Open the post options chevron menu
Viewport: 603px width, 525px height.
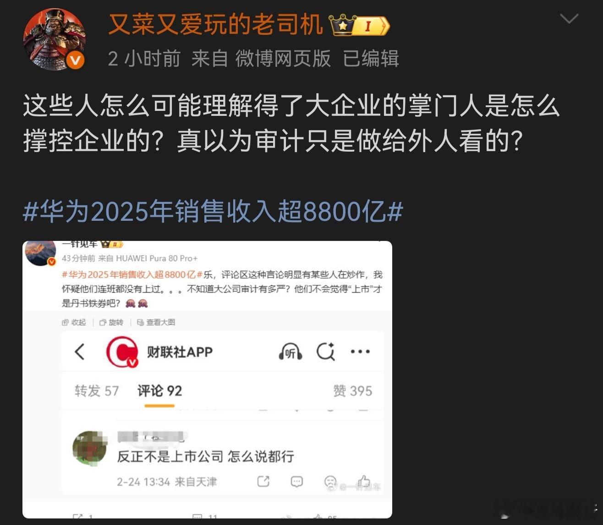click(x=570, y=19)
